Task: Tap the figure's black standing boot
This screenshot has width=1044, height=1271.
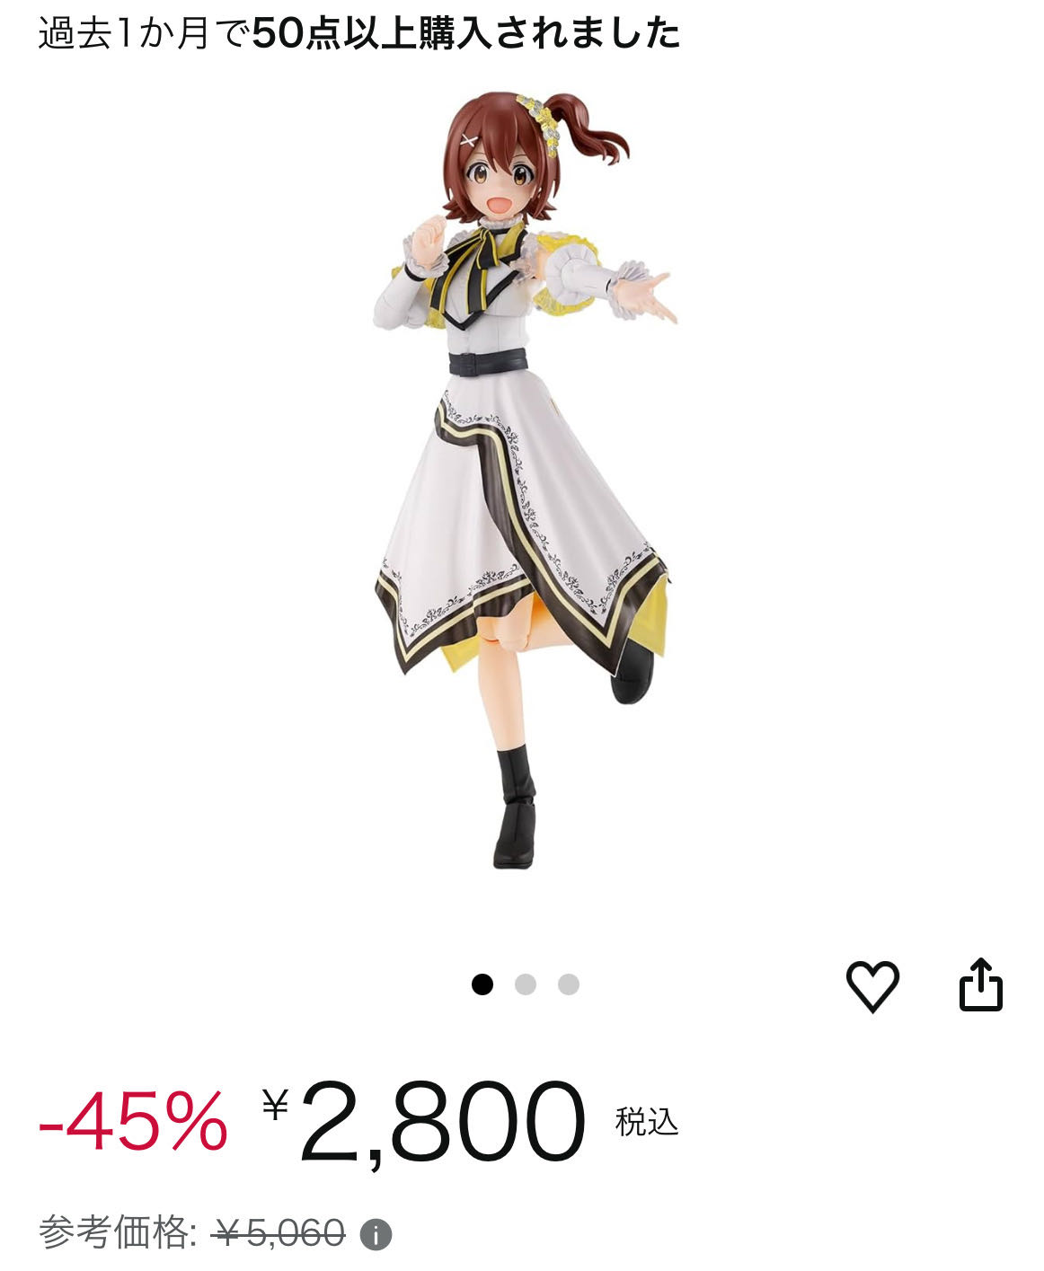Action: tap(514, 807)
